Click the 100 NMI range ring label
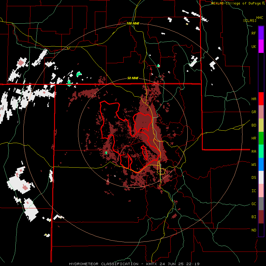This screenshot has height=266, width=266. pos(133,23)
